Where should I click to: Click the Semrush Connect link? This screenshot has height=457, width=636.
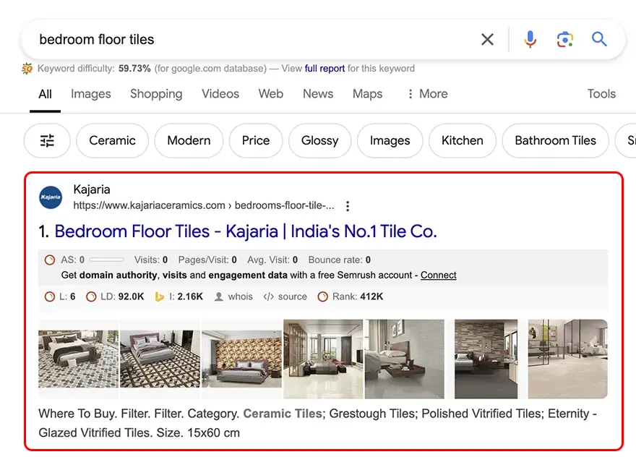coord(439,275)
